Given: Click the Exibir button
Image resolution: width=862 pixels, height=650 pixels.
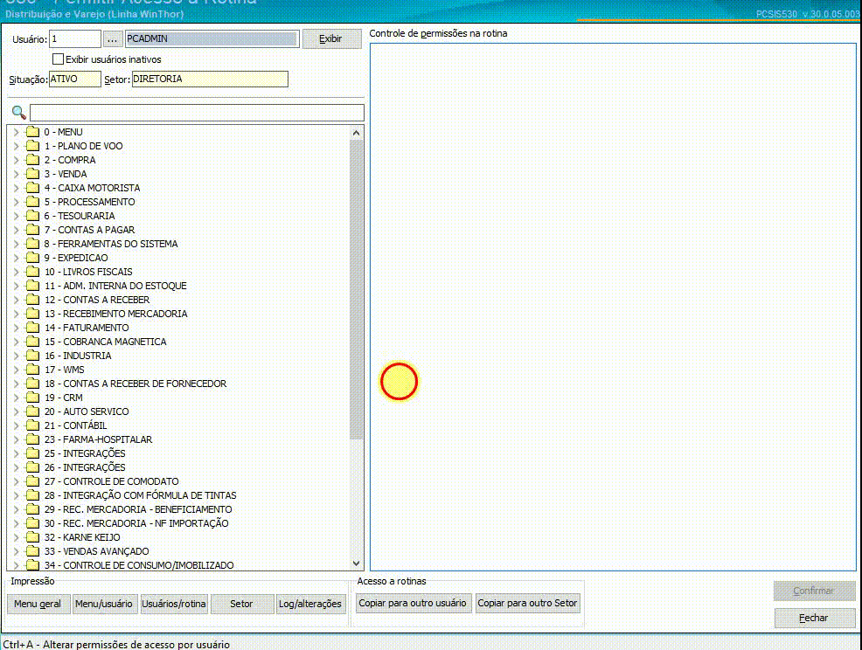Looking at the screenshot, I should tap(331, 39).
